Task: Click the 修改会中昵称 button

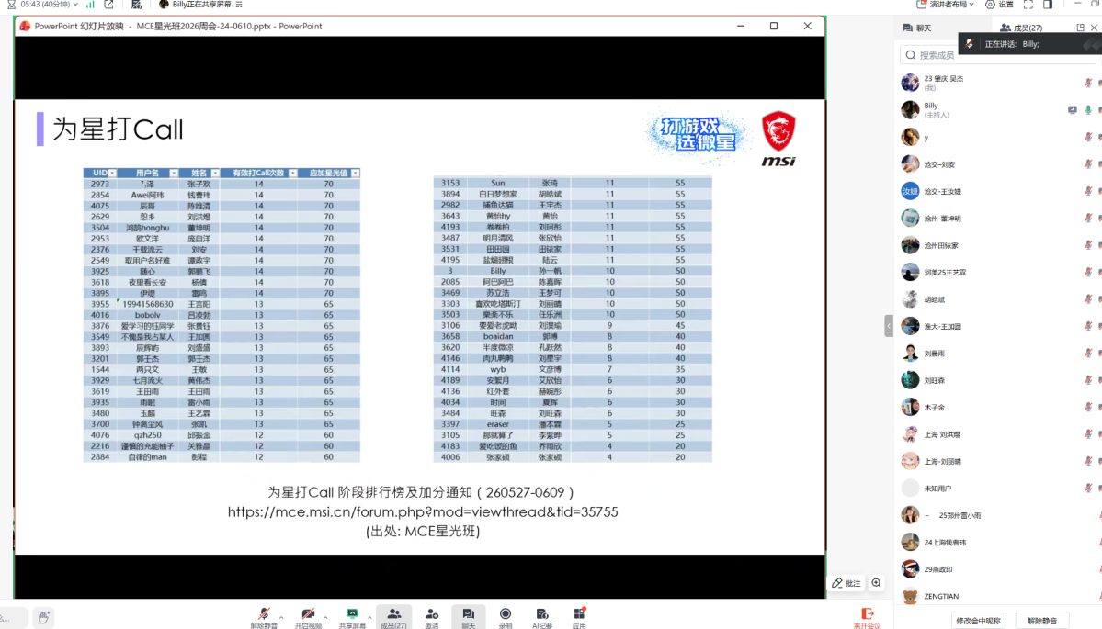Action: click(x=978, y=621)
